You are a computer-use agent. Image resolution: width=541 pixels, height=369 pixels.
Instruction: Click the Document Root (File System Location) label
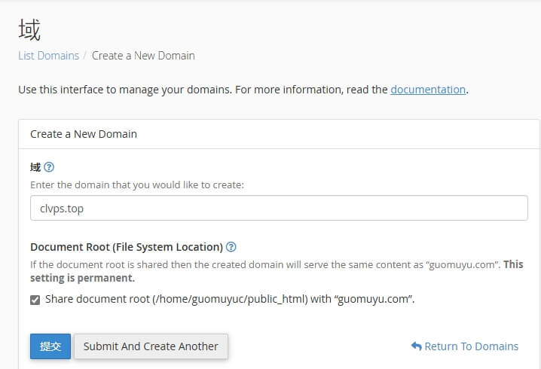(126, 247)
